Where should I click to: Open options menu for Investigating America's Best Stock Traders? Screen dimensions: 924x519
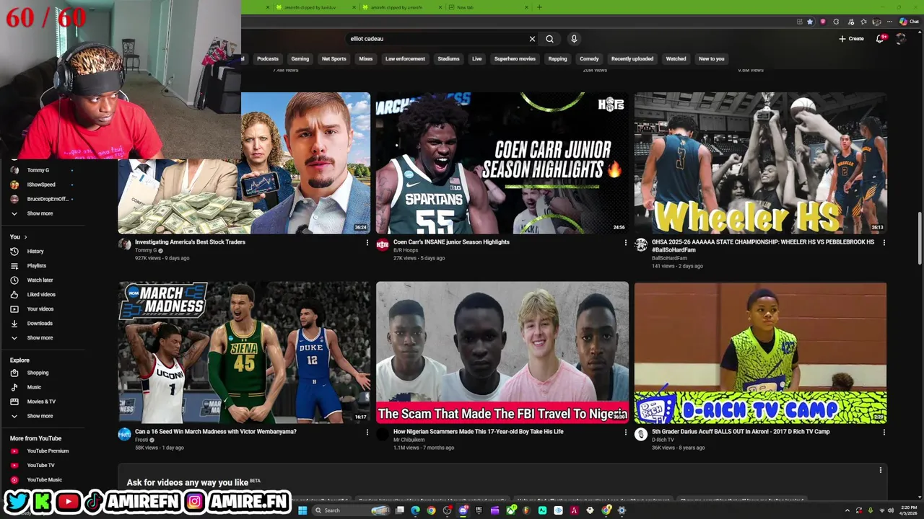coord(367,242)
